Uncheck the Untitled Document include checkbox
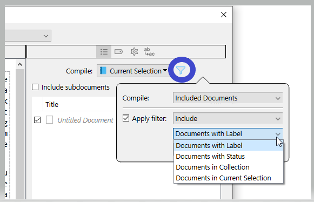The image size is (314, 202). (37, 120)
